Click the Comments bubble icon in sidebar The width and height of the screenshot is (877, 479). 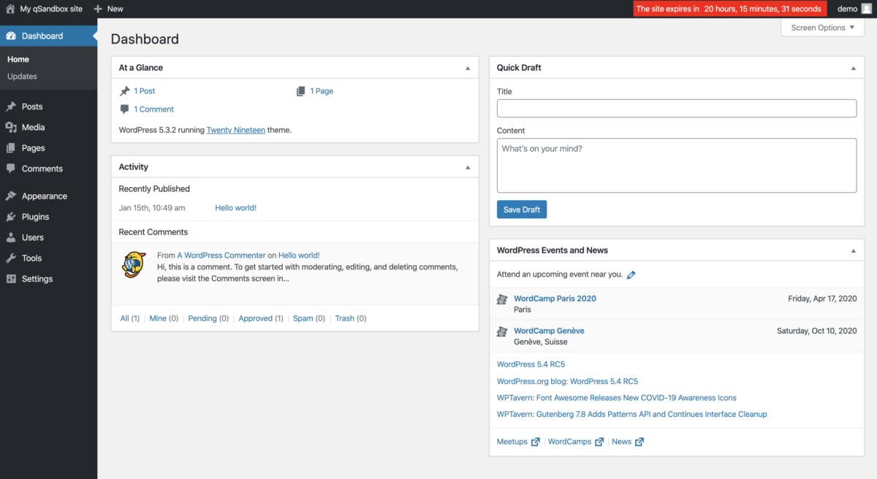pyautogui.click(x=11, y=169)
